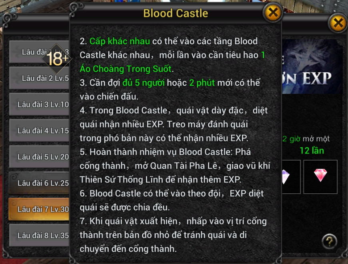The width and height of the screenshot is (348, 264).
Task: Close the Blood Castle help dialog
Action: coord(272,13)
